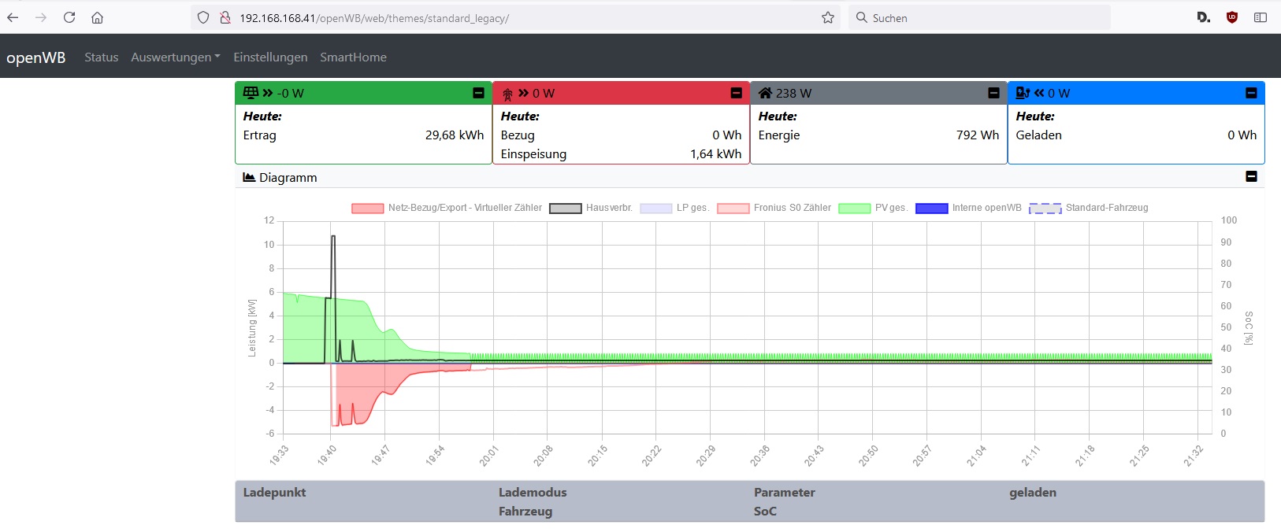Click the Geladen value 0 Wh

click(1242, 135)
